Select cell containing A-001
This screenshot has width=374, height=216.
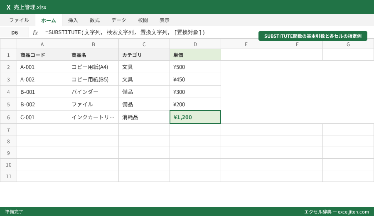[x=42, y=67]
